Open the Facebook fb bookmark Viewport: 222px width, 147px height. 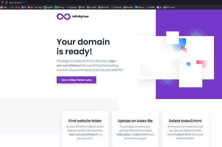24,7
